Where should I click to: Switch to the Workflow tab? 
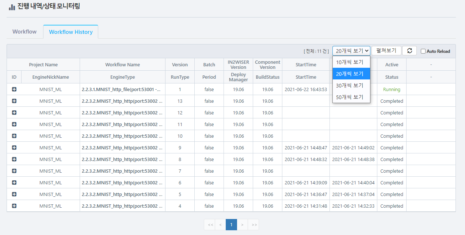coord(24,32)
